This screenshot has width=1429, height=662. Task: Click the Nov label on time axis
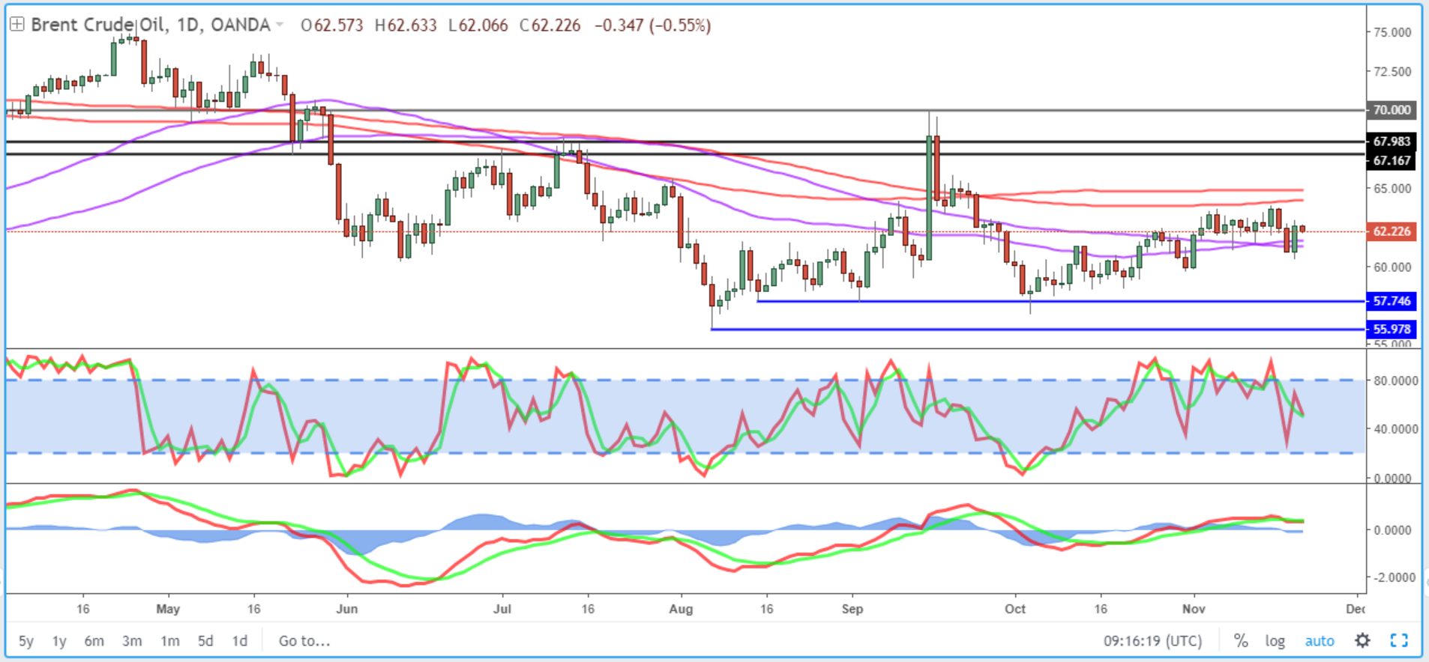click(x=1194, y=609)
